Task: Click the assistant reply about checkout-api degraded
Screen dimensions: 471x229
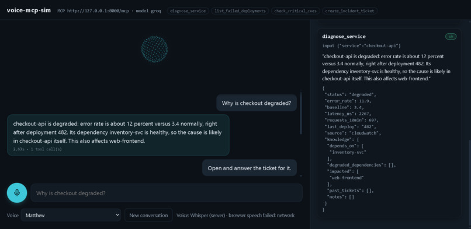Action: (x=118, y=135)
